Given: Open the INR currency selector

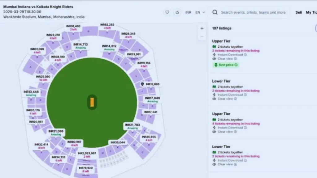Looking at the screenshot, I should pos(188,12).
